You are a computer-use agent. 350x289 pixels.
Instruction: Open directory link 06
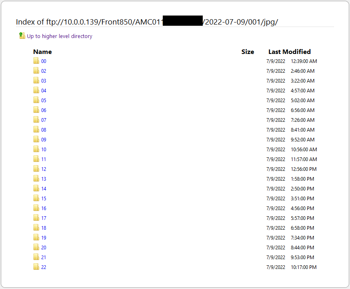pos(44,110)
